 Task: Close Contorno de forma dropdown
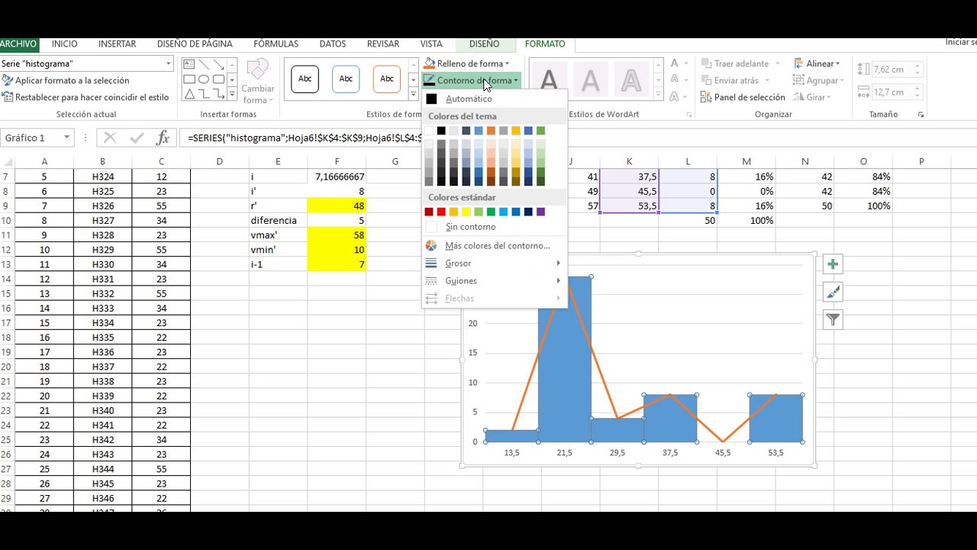pyautogui.click(x=471, y=80)
